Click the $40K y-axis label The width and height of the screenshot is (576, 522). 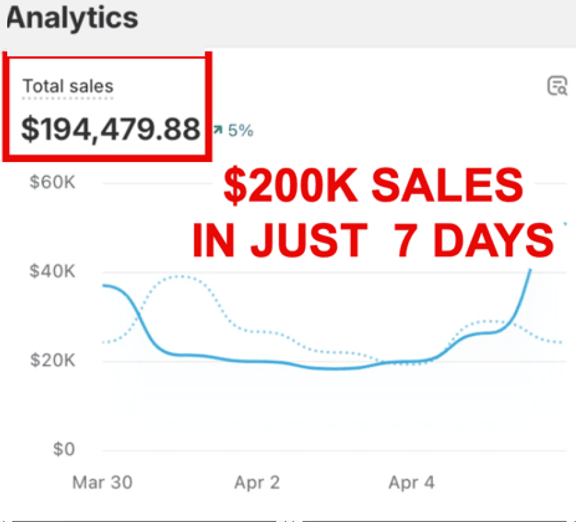(x=52, y=271)
